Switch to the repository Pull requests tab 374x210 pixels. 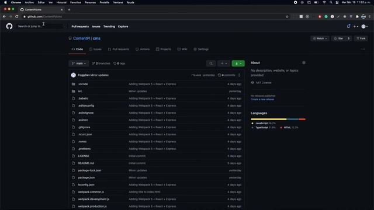118,49
